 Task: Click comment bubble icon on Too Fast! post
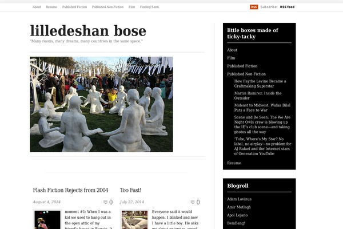(x=193, y=202)
